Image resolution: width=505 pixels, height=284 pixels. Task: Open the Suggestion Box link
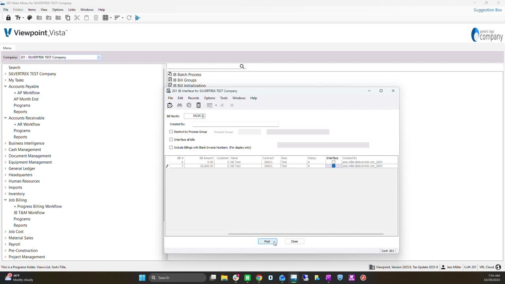point(488,10)
